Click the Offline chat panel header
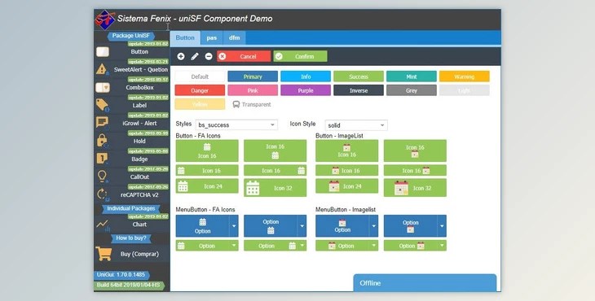The width and height of the screenshot is (595, 301). pos(425,283)
